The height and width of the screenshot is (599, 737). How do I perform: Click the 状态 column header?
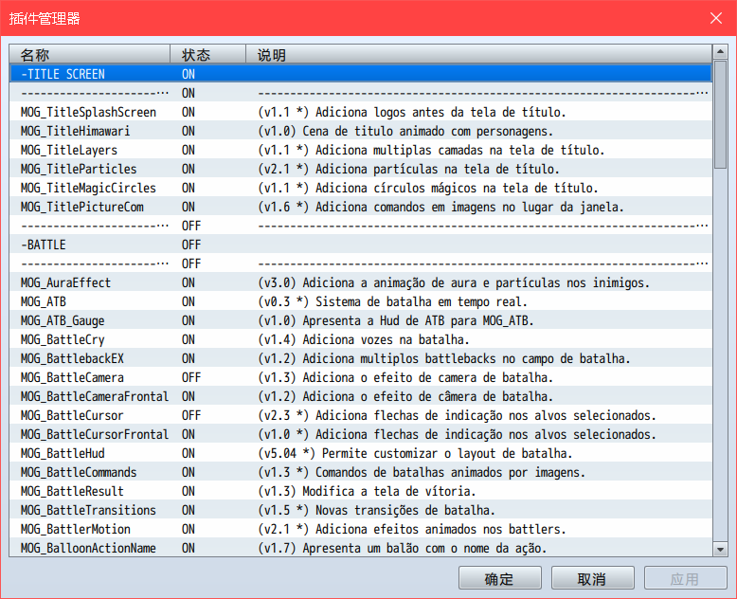point(207,55)
